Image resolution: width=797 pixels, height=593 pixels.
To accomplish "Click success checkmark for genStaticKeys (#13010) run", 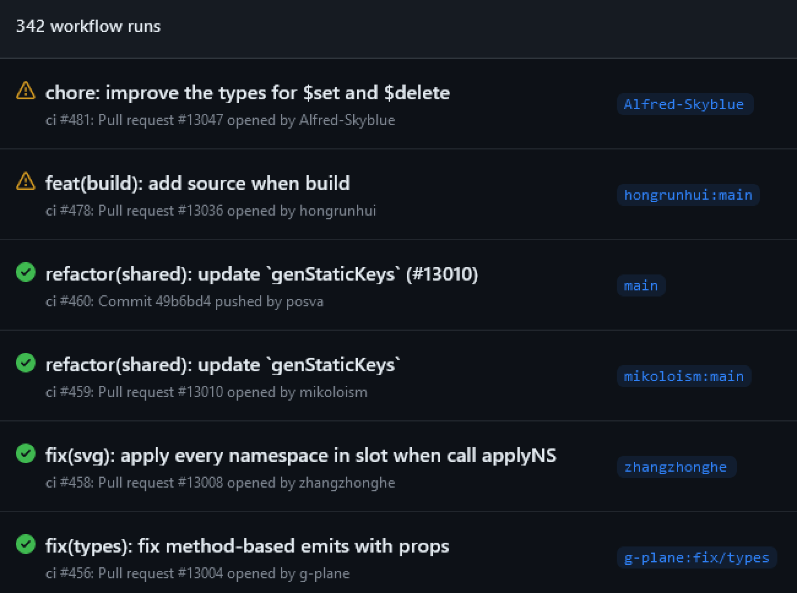I will tap(26, 272).
